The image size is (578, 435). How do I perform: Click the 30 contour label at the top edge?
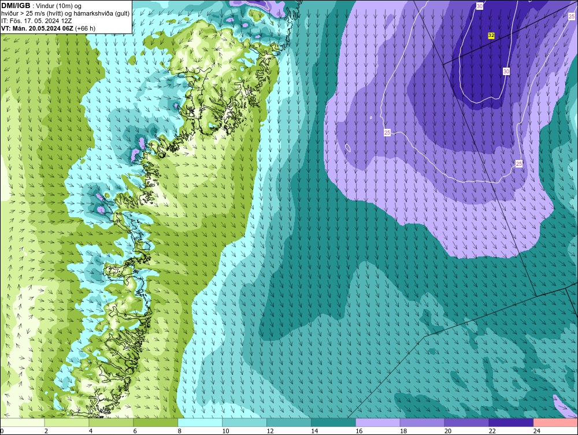point(480,6)
